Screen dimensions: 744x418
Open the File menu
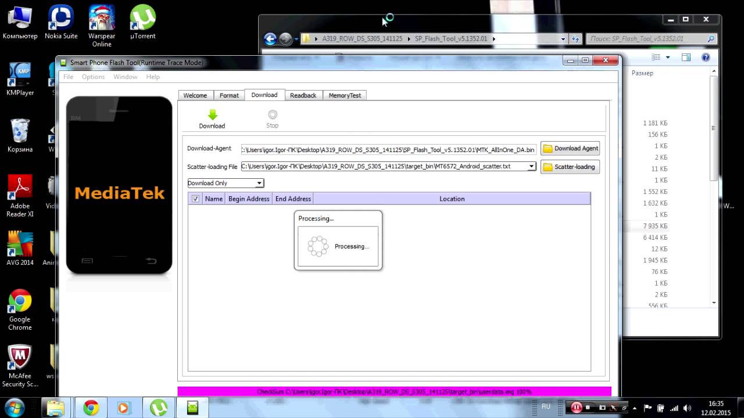point(68,77)
